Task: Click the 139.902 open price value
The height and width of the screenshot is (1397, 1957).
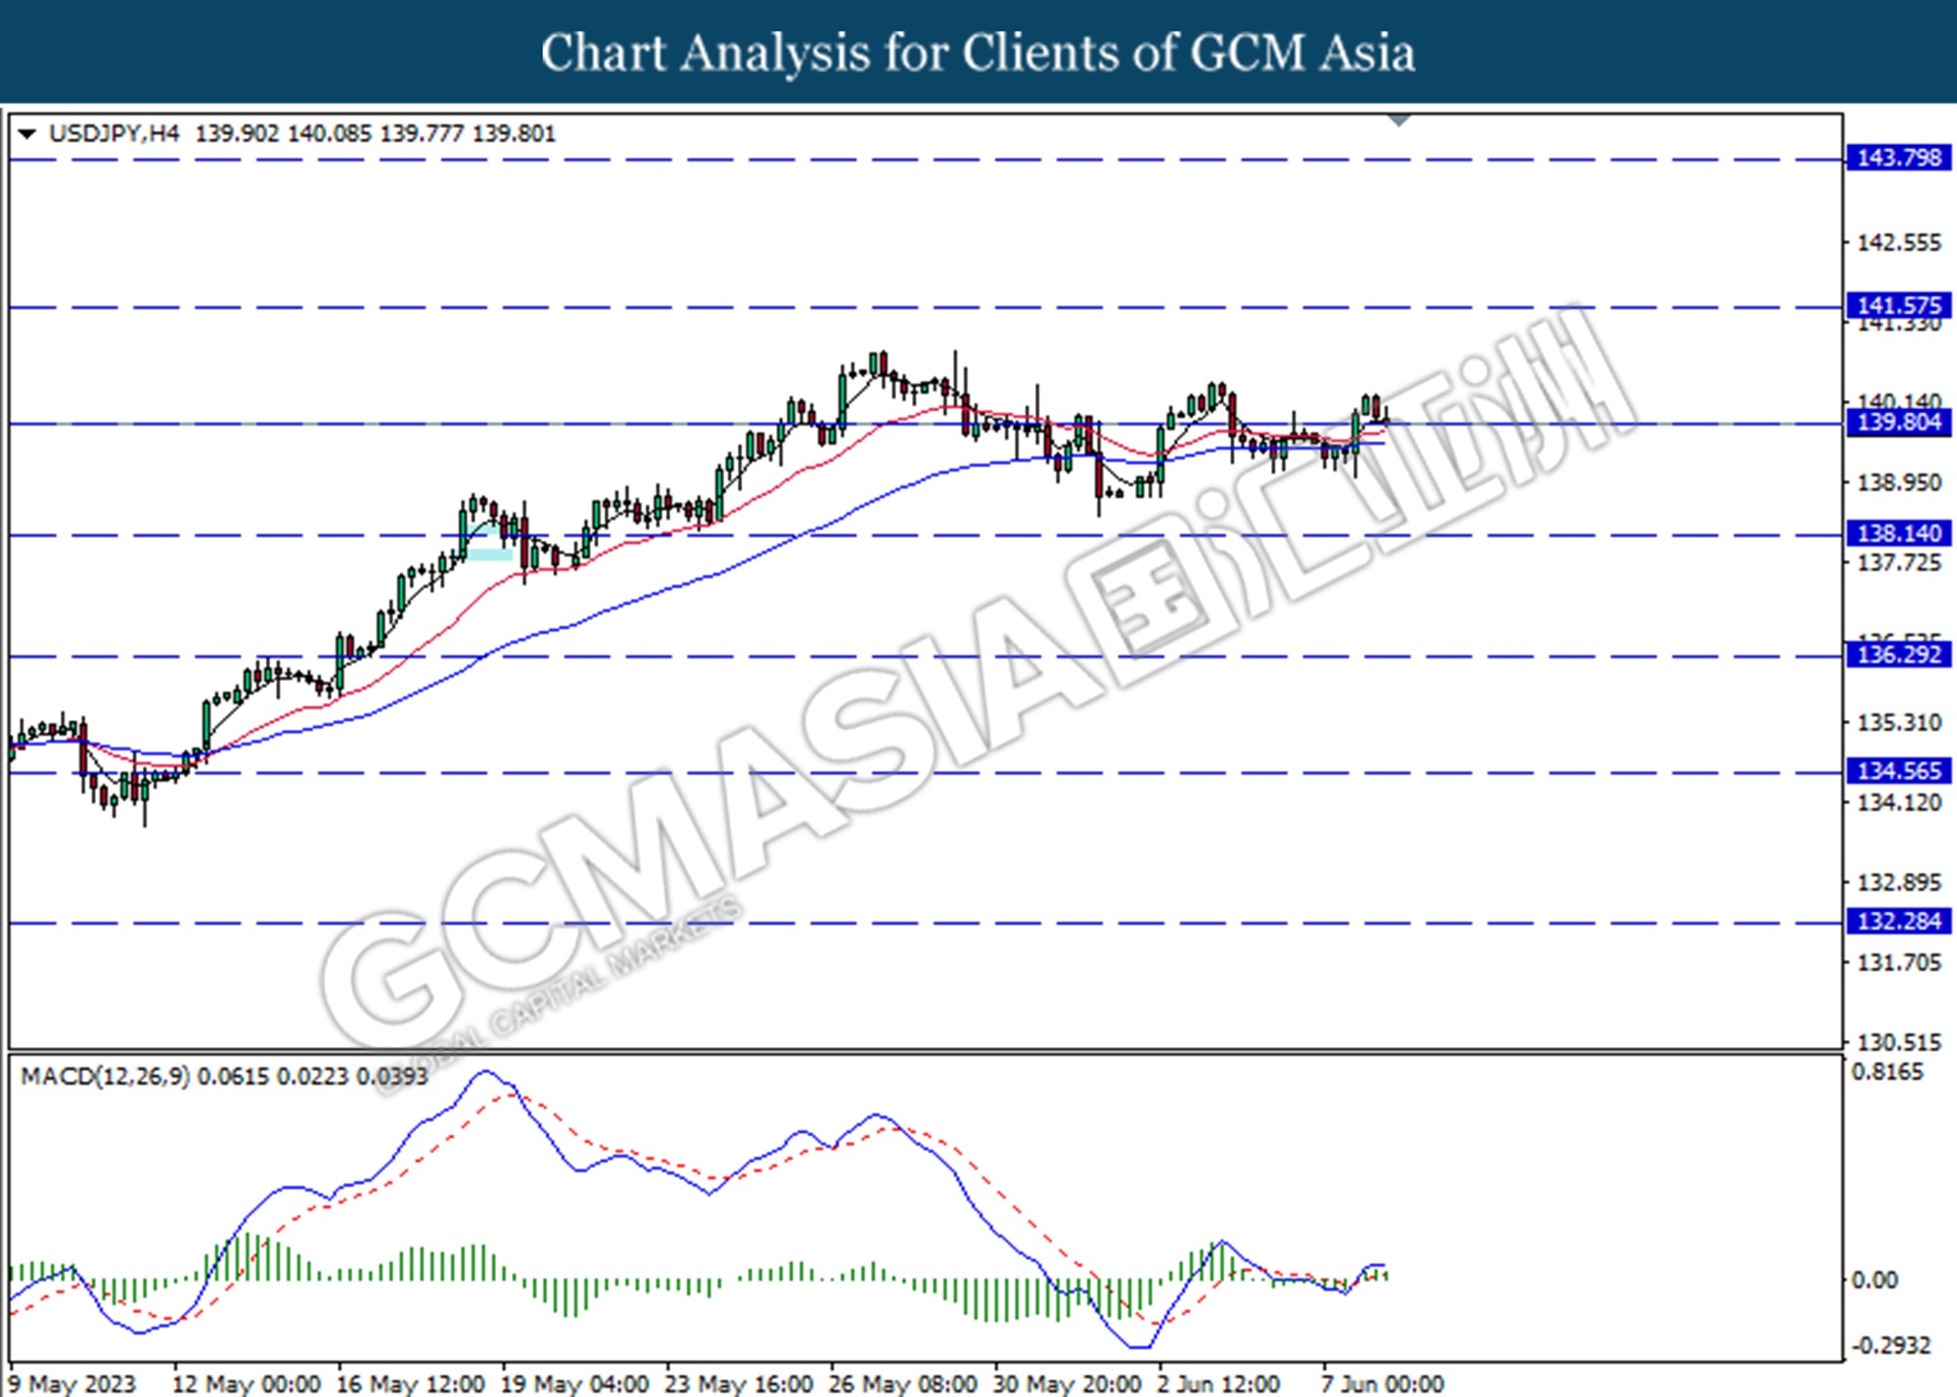Action: (237, 134)
